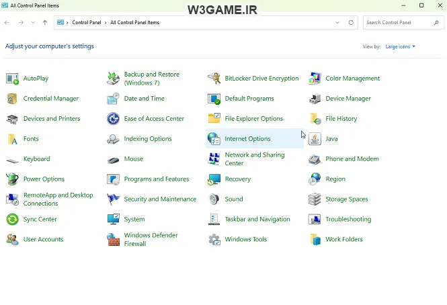Open the File Explorer Options icon
Image resolution: width=447 pixels, height=305 pixels.
(214, 119)
